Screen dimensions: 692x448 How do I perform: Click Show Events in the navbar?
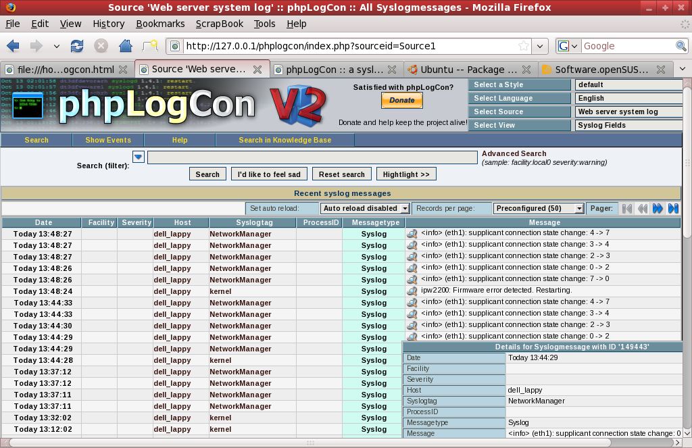point(108,140)
